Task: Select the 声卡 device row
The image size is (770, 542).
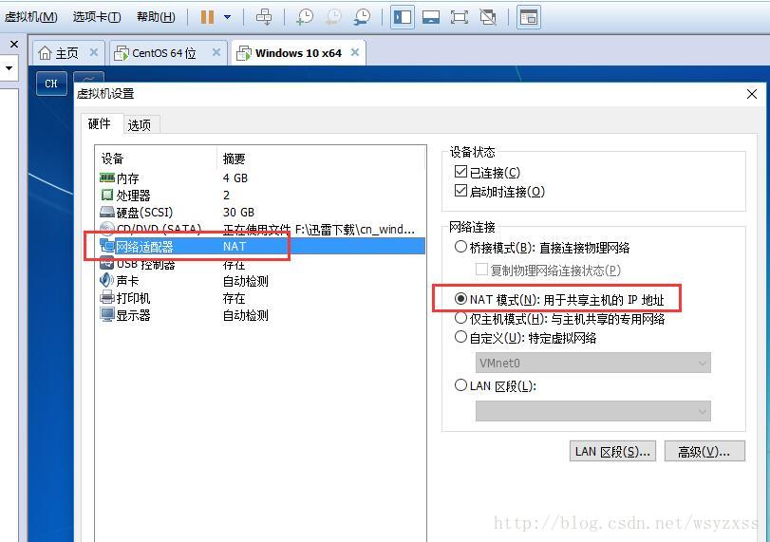Action: coord(260,281)
